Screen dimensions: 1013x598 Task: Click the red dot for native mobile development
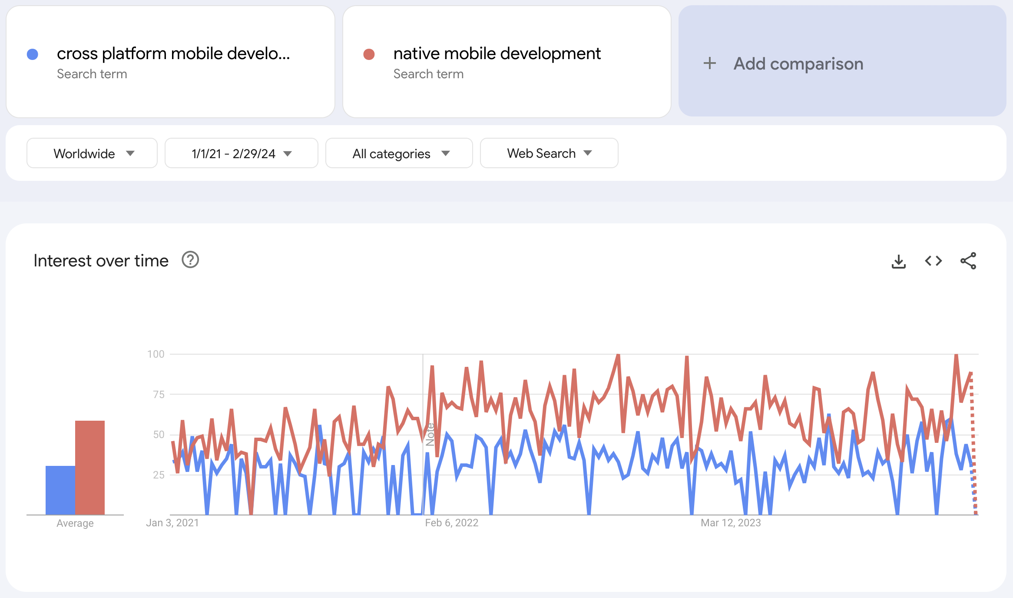[x=369, y=53]
